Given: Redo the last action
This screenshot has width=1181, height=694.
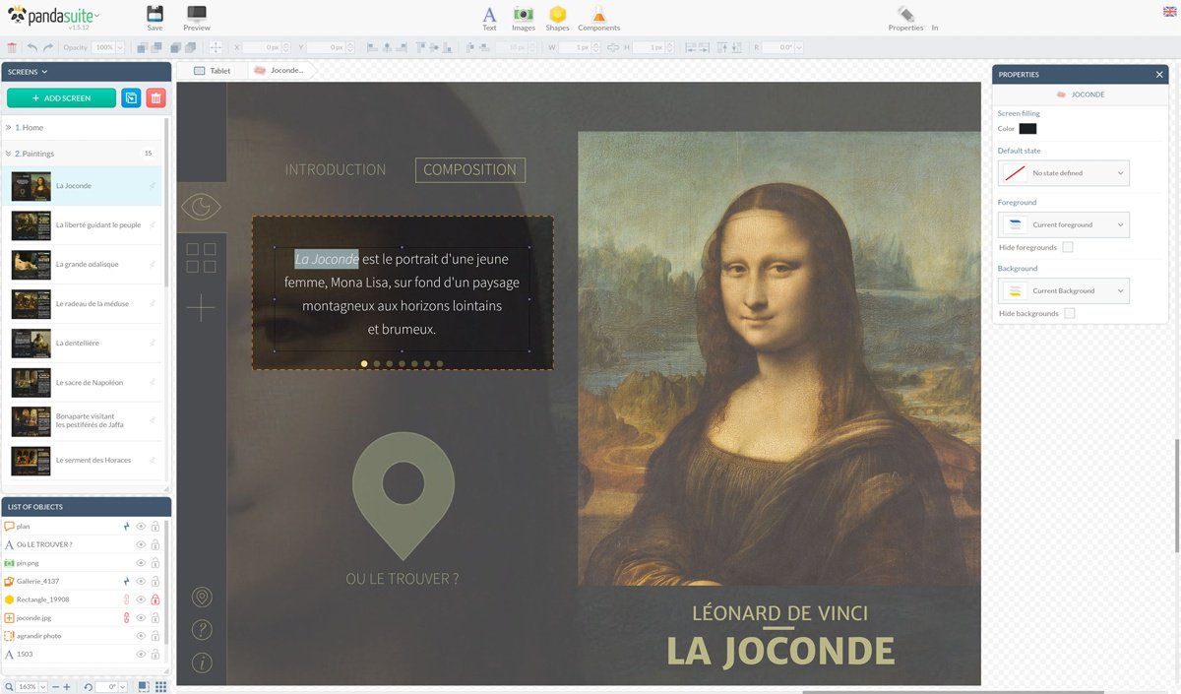Looking at the screenshot, I should pyautogui.click(x=48, y=47).
